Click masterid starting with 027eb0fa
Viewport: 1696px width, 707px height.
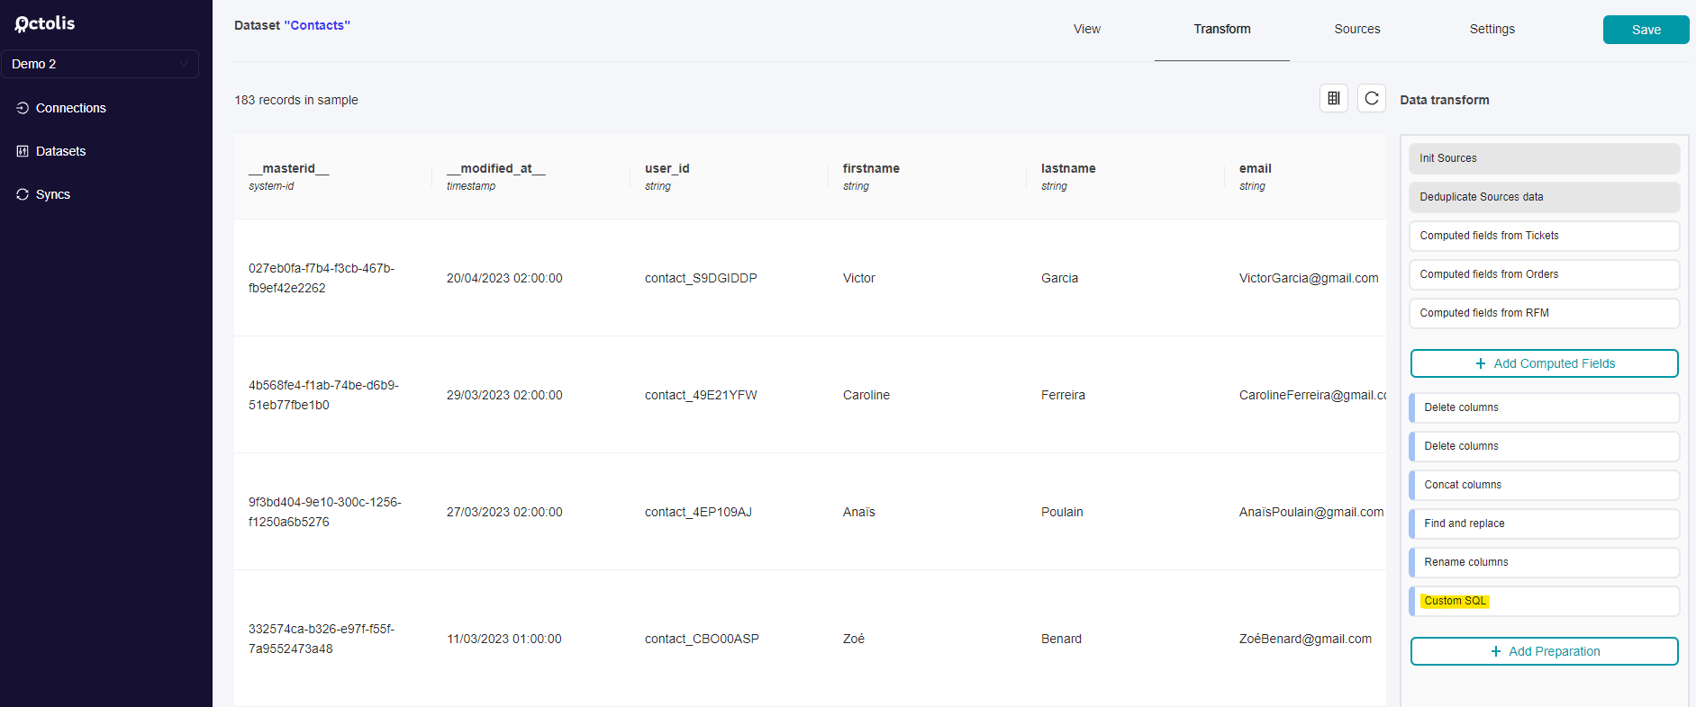322,278
